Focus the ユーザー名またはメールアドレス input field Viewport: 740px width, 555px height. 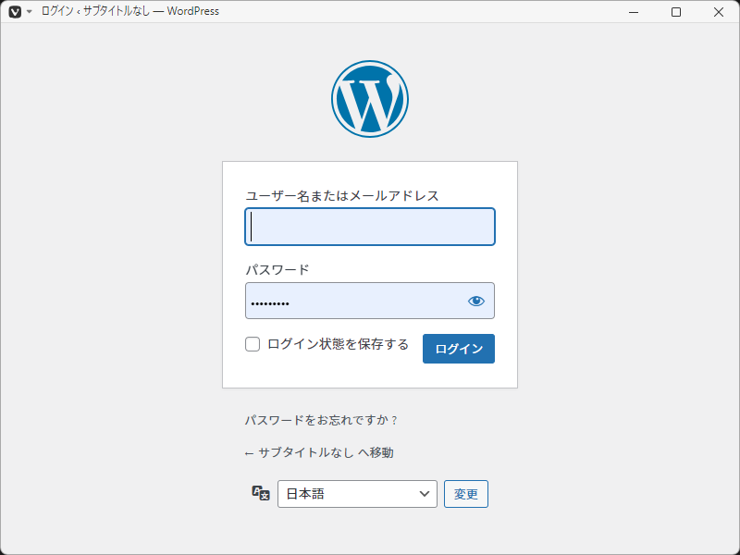coord(370,227)
